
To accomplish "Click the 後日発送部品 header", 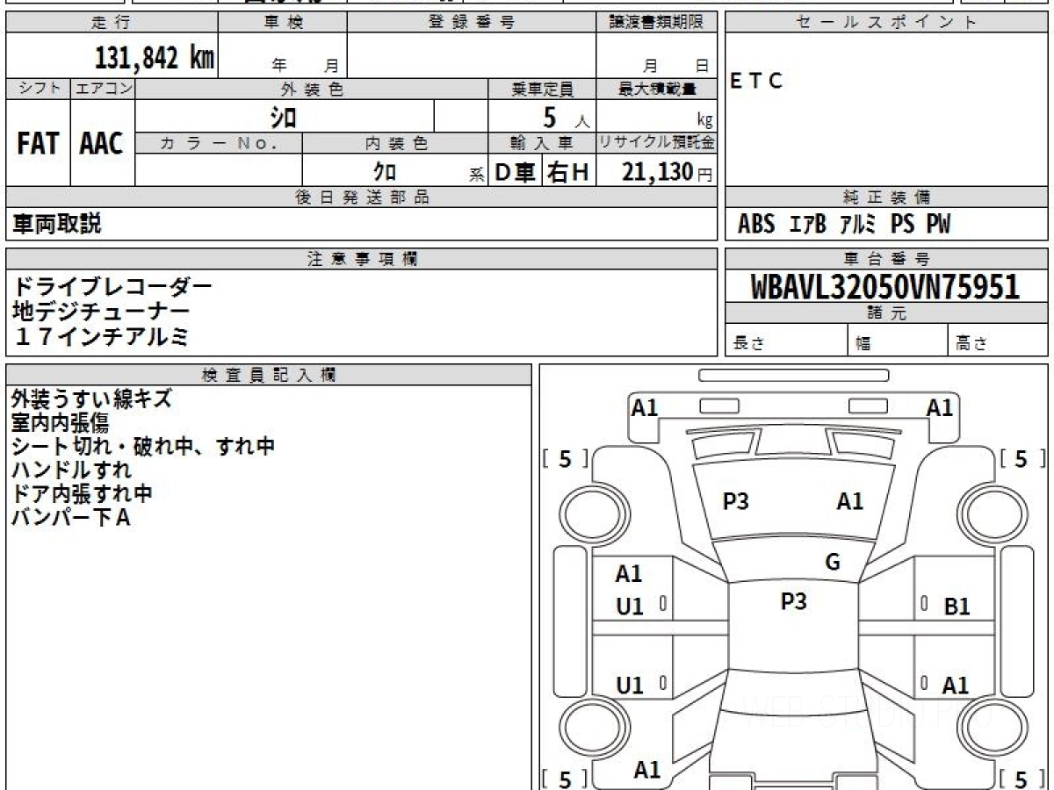I will (x=362, y=197).
